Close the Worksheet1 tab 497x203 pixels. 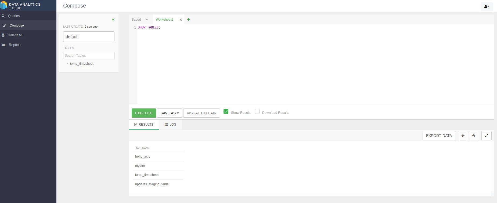click(x=181, y=20)
